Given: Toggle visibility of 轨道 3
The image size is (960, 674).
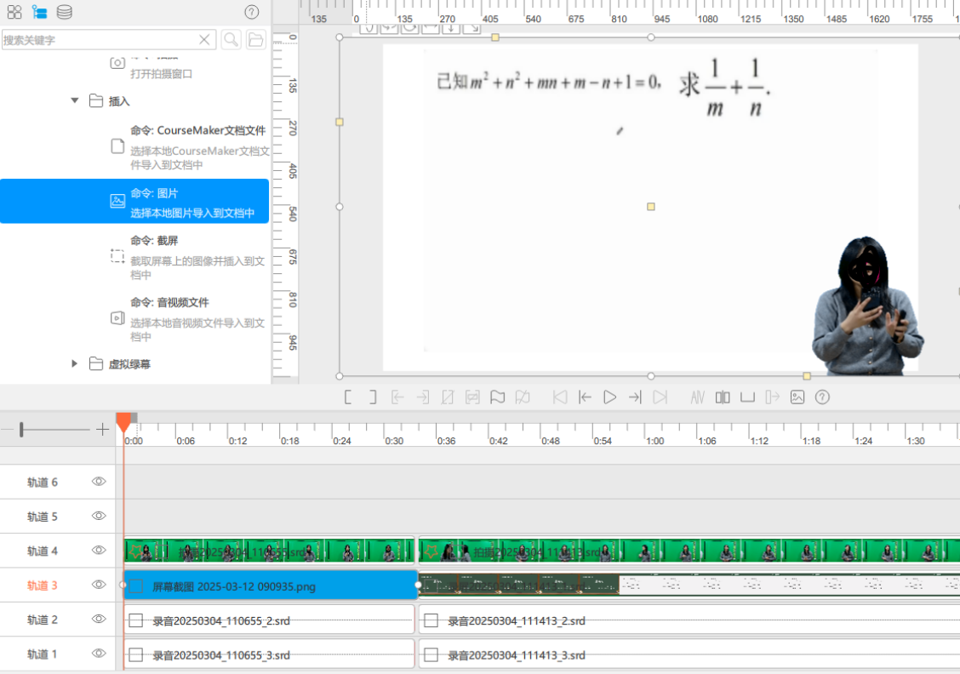Looking at the screenshot, I should 99,585.
